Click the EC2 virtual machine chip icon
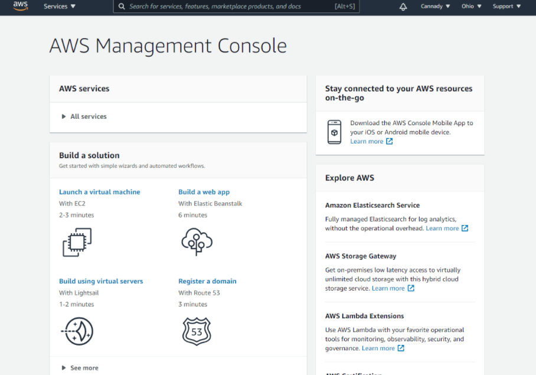 (x=77, y=242)
